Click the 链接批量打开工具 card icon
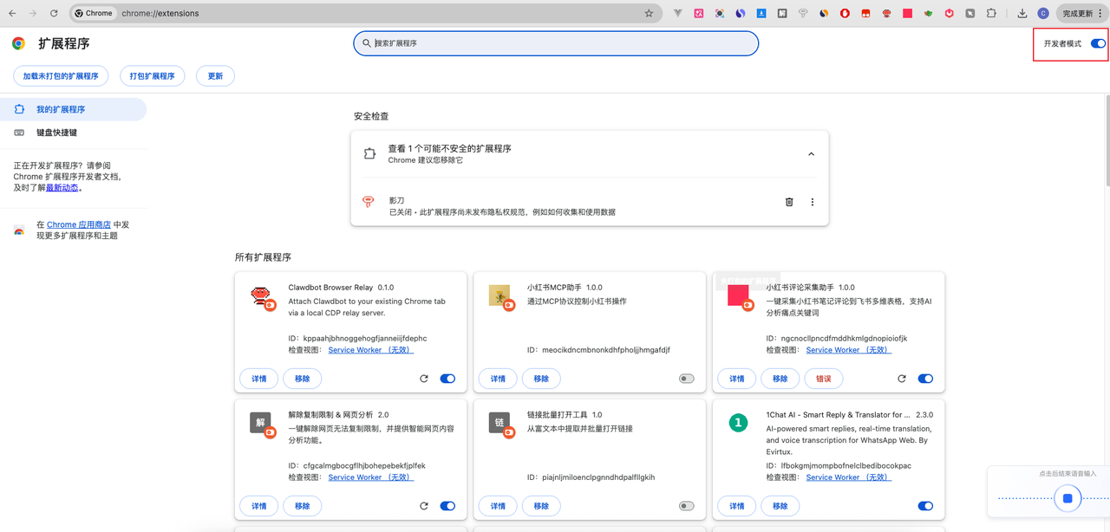Image resolution: width=1110 pixels, height=532 pixels. 500,423
